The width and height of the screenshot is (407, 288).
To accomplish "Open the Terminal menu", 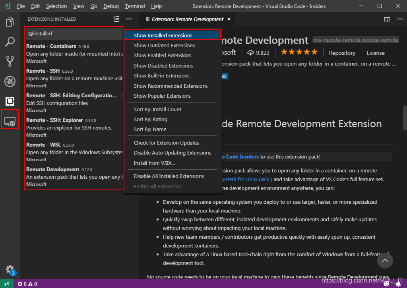I will [135, 6].
